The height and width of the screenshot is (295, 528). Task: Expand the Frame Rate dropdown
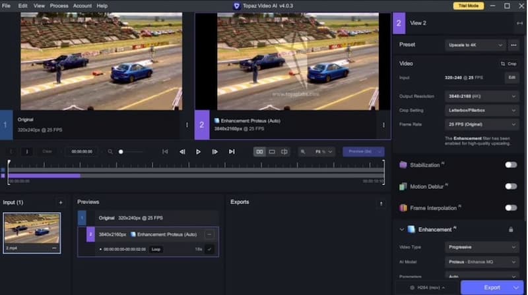pyautogui.click(x=482, y=124)
